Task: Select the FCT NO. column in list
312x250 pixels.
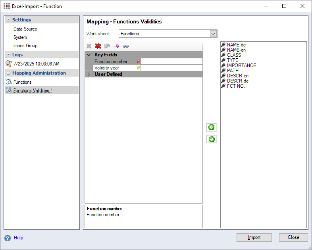Action: (235, 86)
